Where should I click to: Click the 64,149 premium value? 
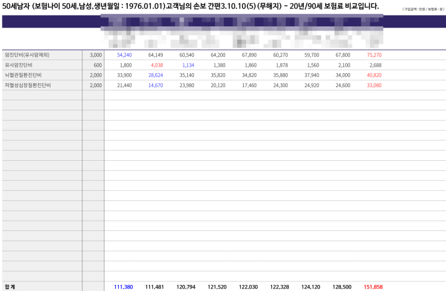[155, 55]
